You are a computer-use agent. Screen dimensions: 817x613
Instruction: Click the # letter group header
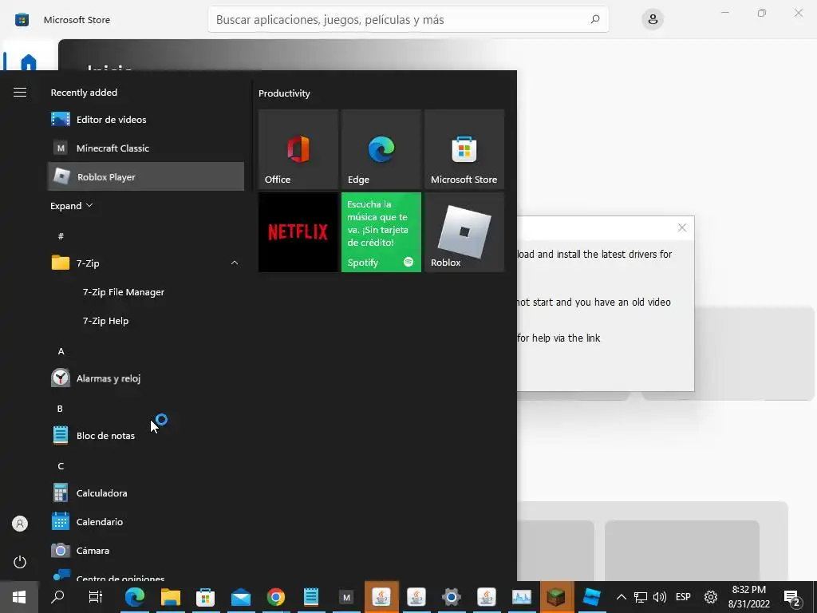point(61,236)
